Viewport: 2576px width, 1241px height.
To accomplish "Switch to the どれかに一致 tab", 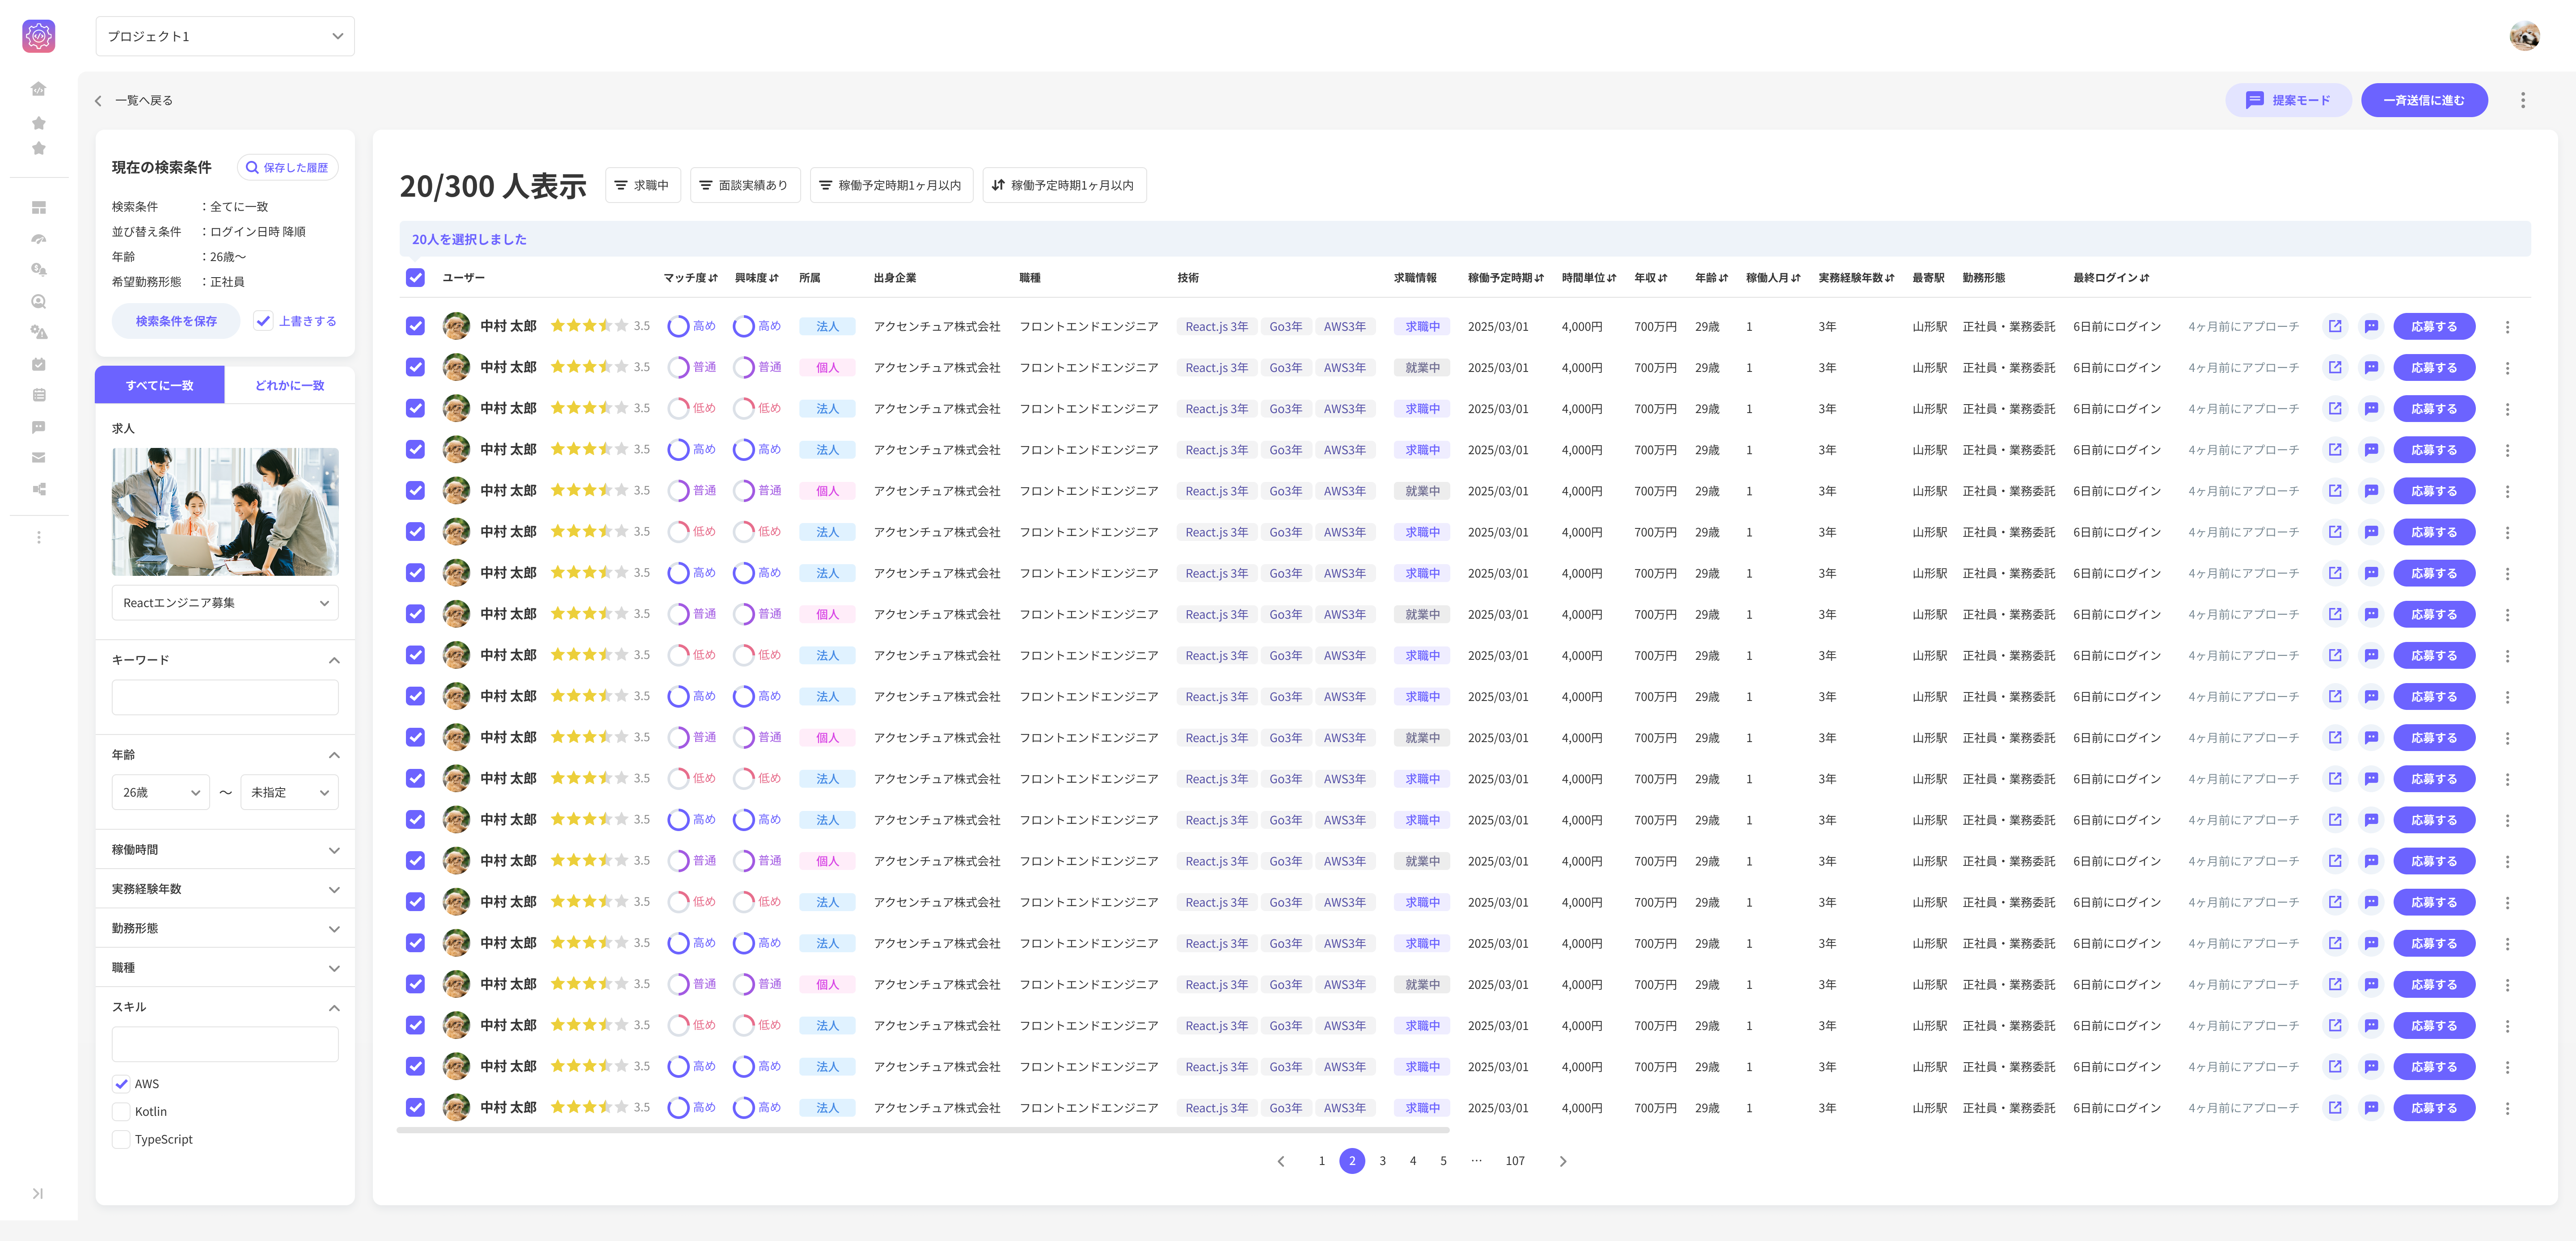I will click(x=289, y=385).
